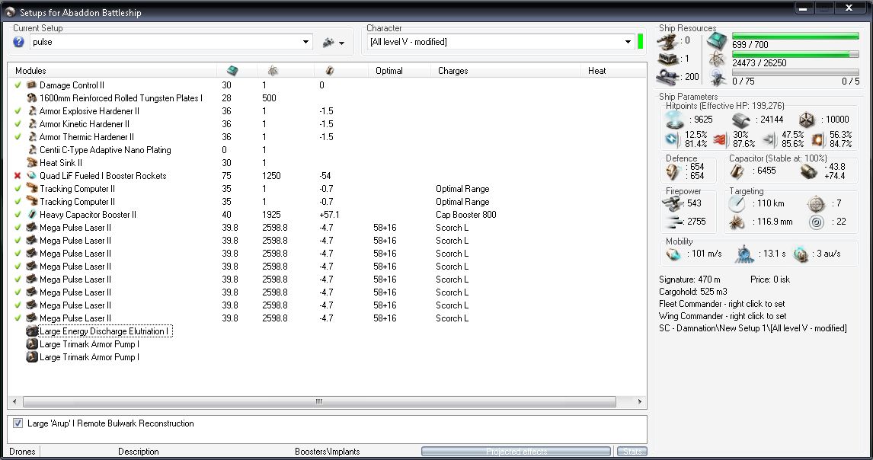This screenshot has width=873, height=460.
Task: Click the turret hardpoints icon
Action: pyautogui.click(x=667, y=41)
